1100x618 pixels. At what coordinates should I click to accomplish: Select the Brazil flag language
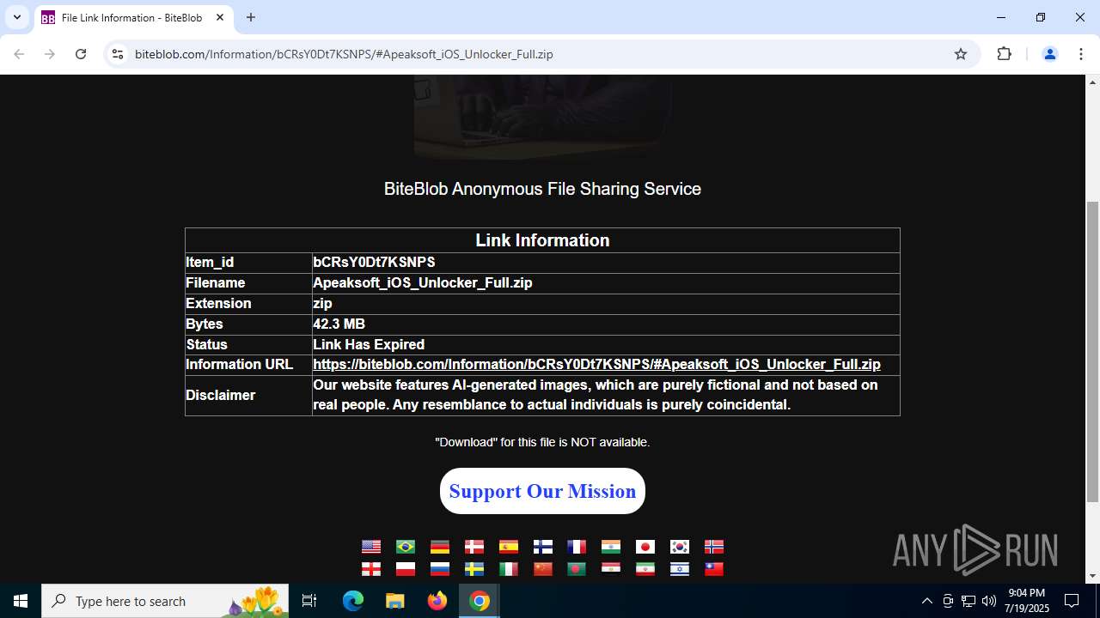pos(406,547)
